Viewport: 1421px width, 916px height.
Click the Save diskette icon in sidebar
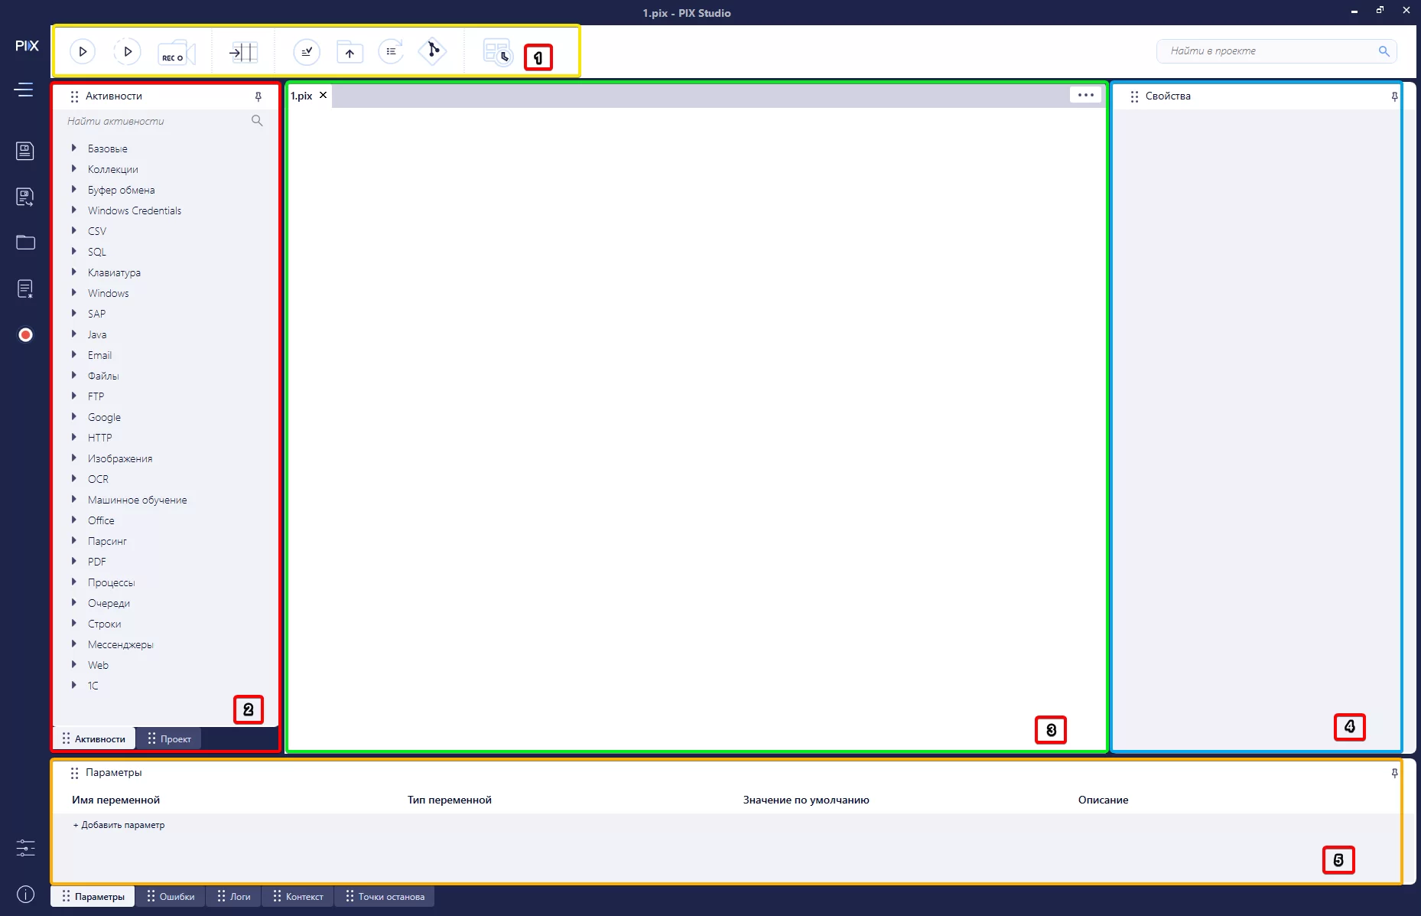[25, 151]
